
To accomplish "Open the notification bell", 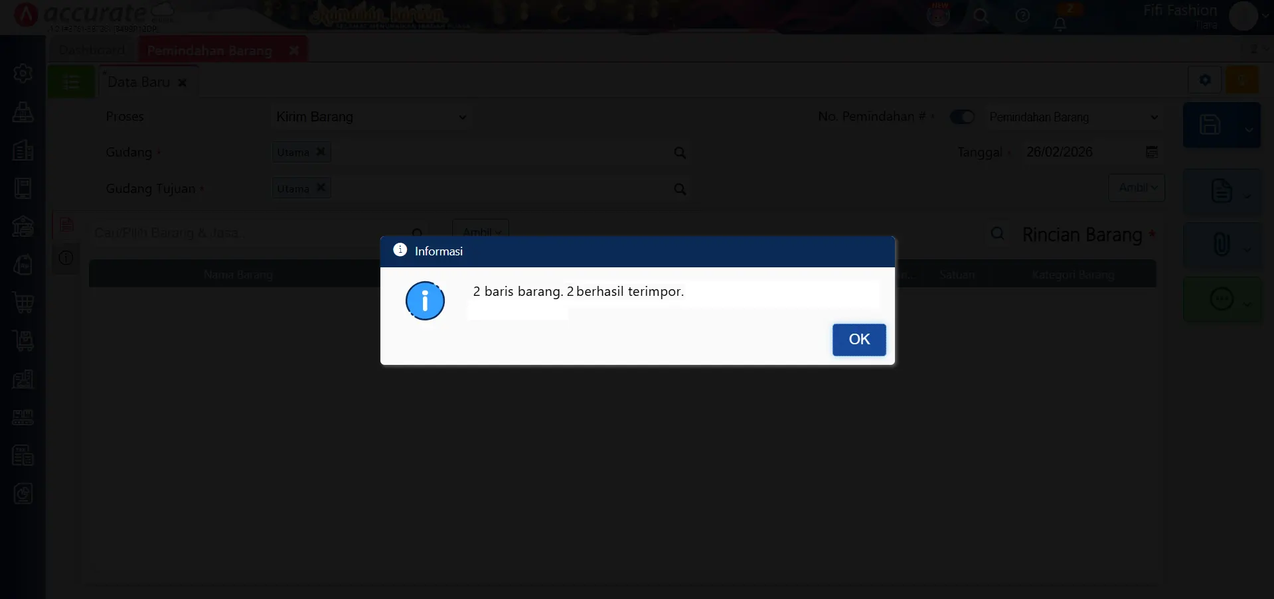I will tap(1060, 24).
